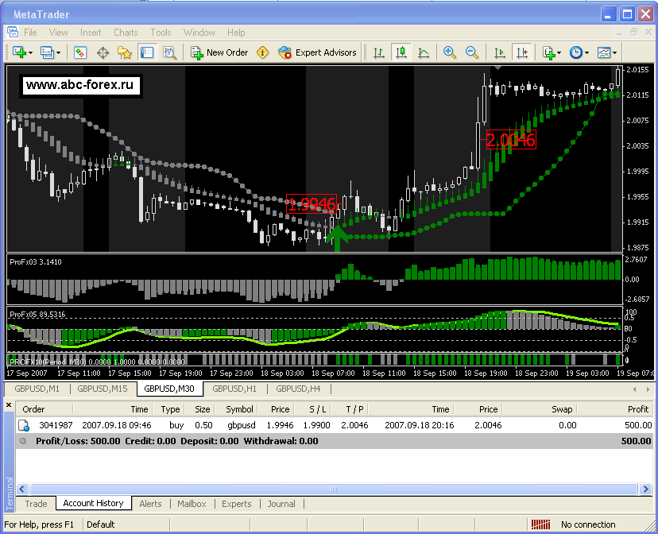Screen dimensions: 658x534
Task: Select the GBPUSD,M30 chart tab
Action: click(169, 389)
